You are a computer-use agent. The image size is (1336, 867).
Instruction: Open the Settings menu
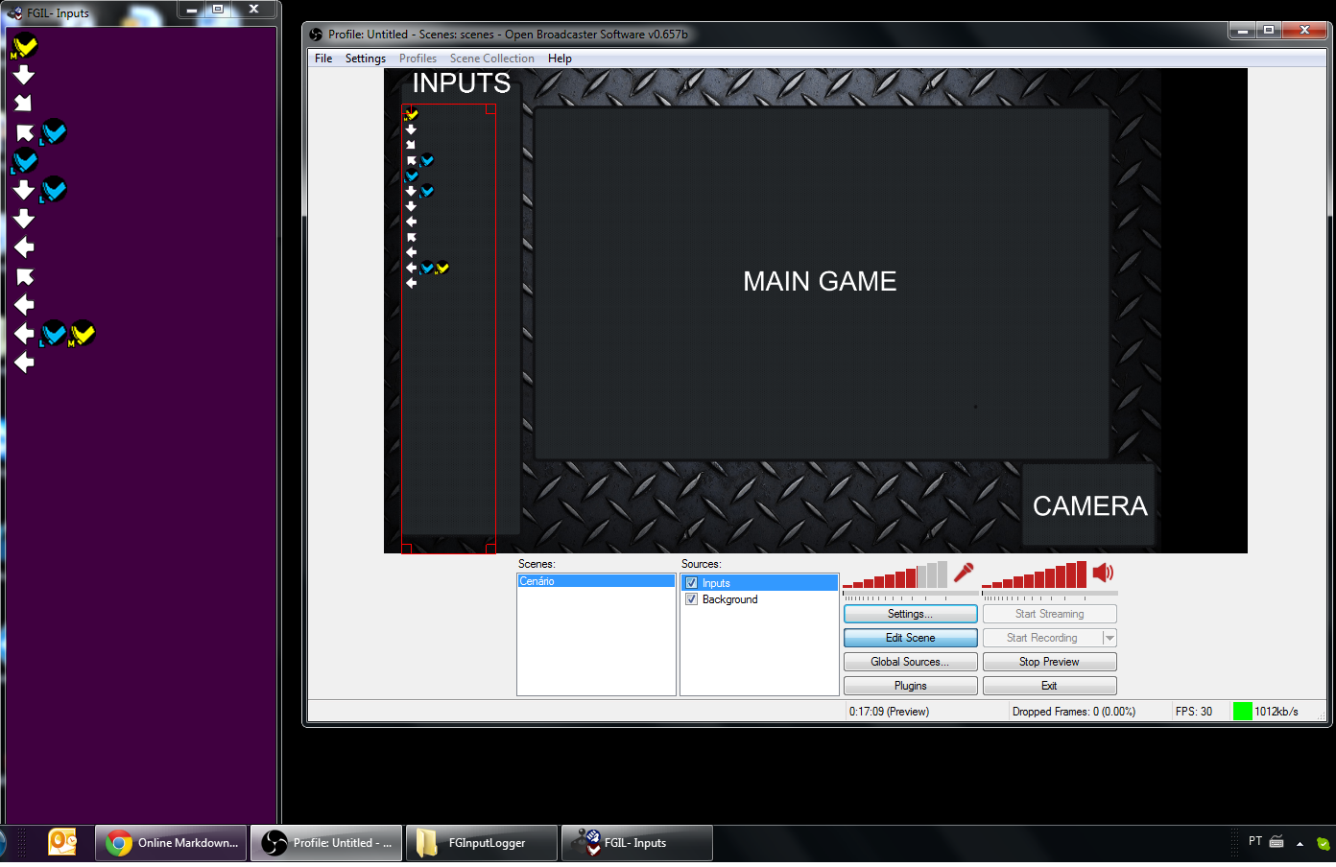point(366,59)
